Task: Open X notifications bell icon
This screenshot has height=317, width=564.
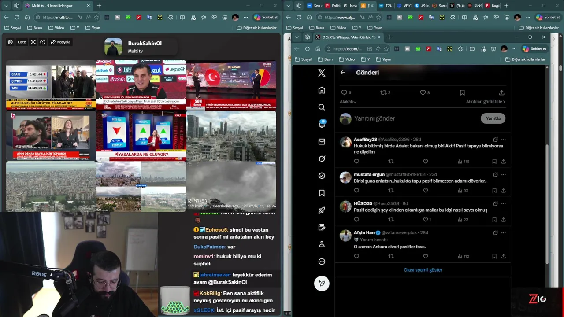Action: point(322,124)
